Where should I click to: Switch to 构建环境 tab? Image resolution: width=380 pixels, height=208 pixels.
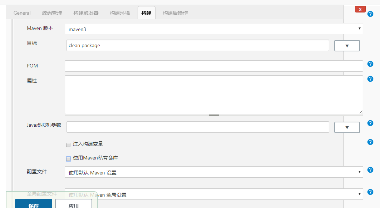[x=120, y=13]
